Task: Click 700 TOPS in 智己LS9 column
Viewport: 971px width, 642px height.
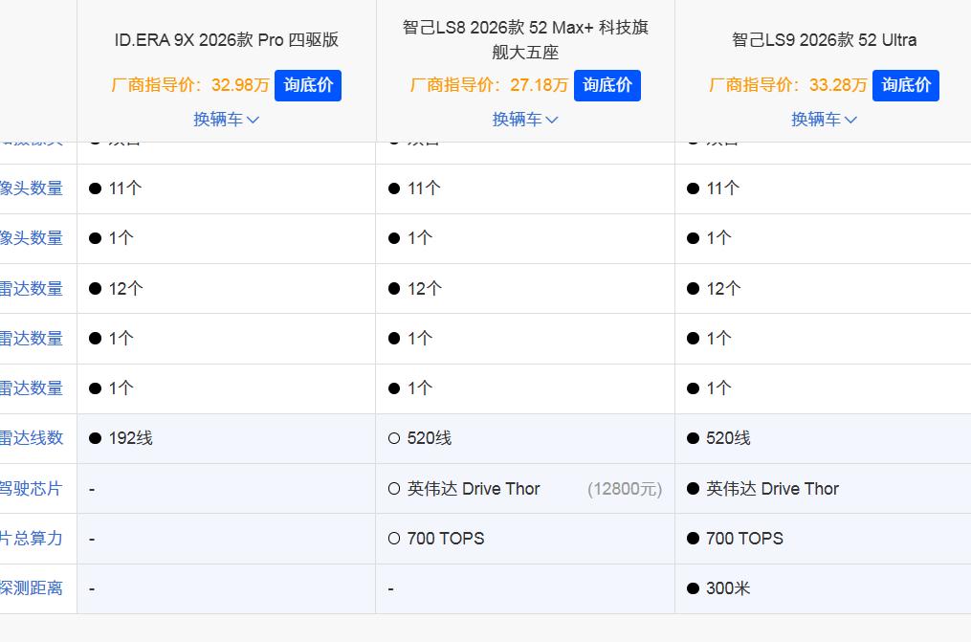Action: [x=744, y=539]
